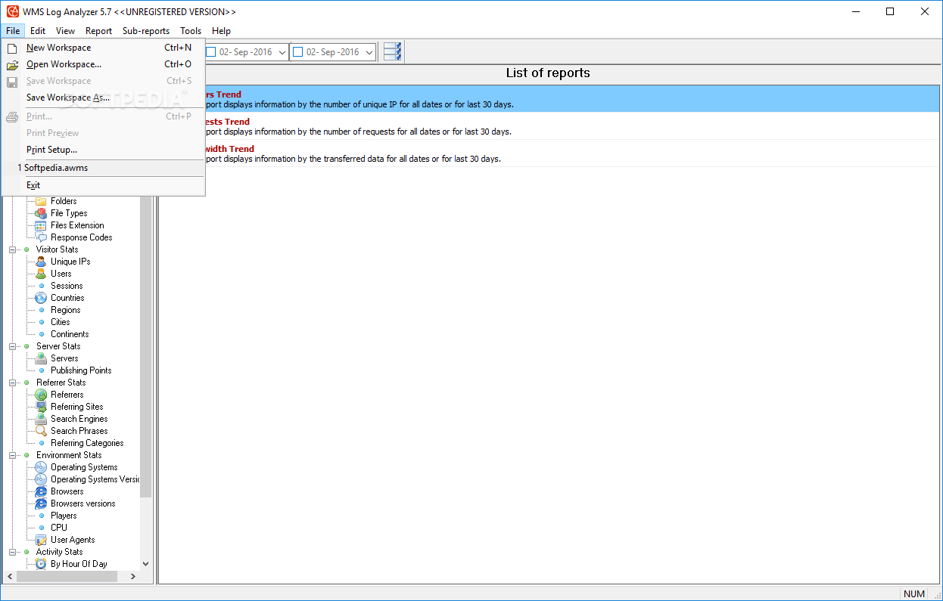Open the Report menu
This screenshot has width=943, height=601.
98,31
